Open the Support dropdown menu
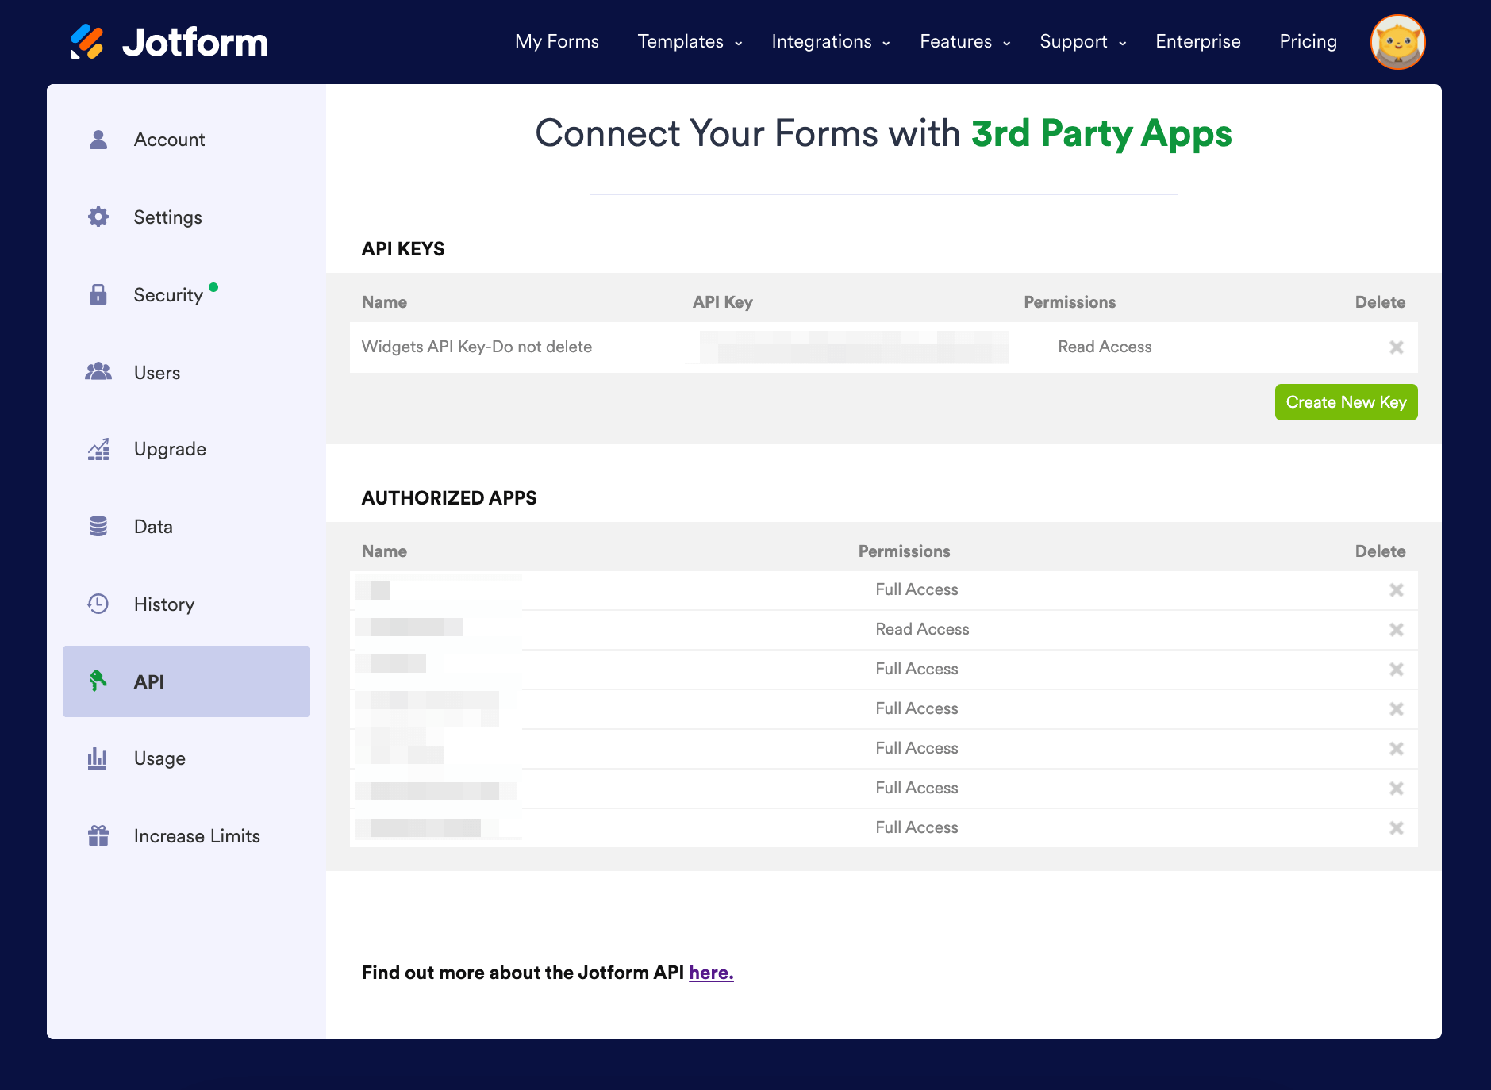 pyautogui.click(x=1082, y=42)
